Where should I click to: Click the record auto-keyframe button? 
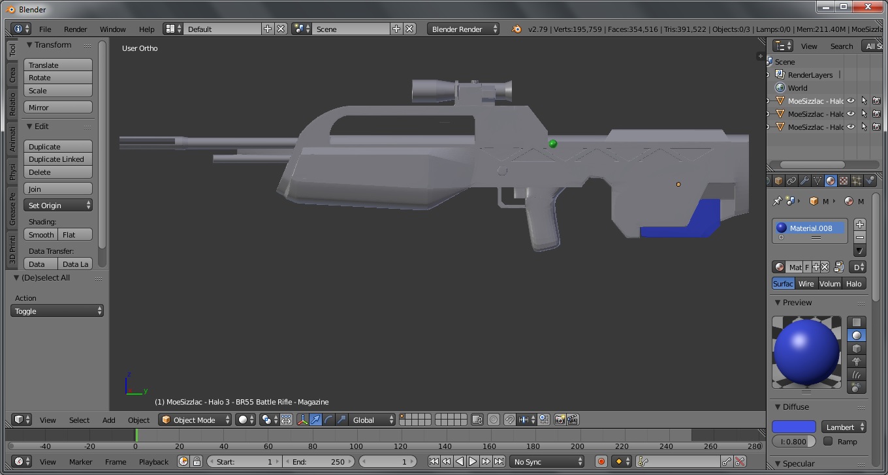601,461
